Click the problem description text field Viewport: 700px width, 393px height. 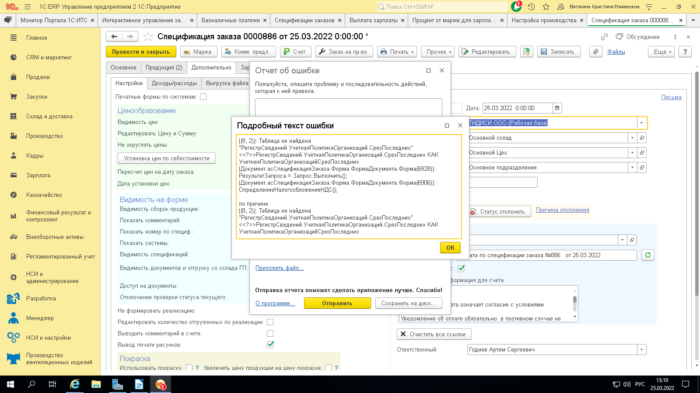point(349,107)
